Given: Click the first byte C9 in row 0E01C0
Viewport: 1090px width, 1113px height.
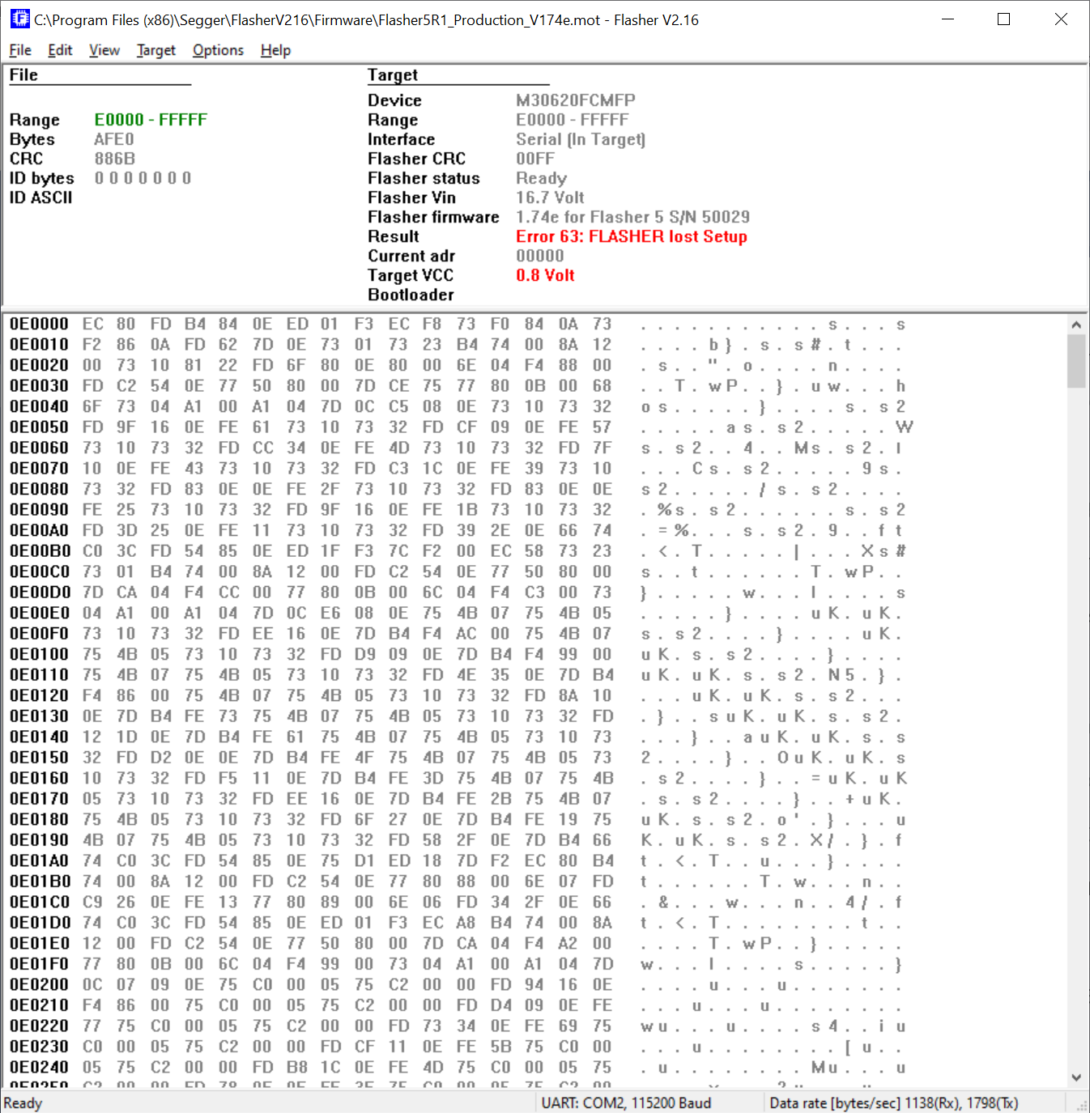Looking at the screenshot, I should (x=92, y=903).
